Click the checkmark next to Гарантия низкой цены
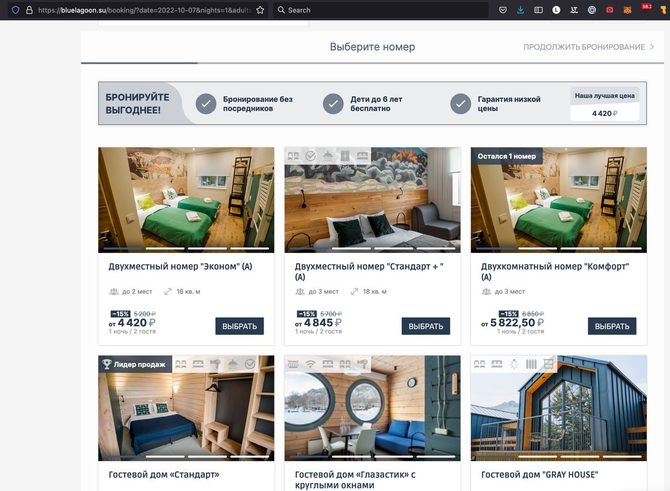Screen dimensions: 670x491 coord(461,104)
